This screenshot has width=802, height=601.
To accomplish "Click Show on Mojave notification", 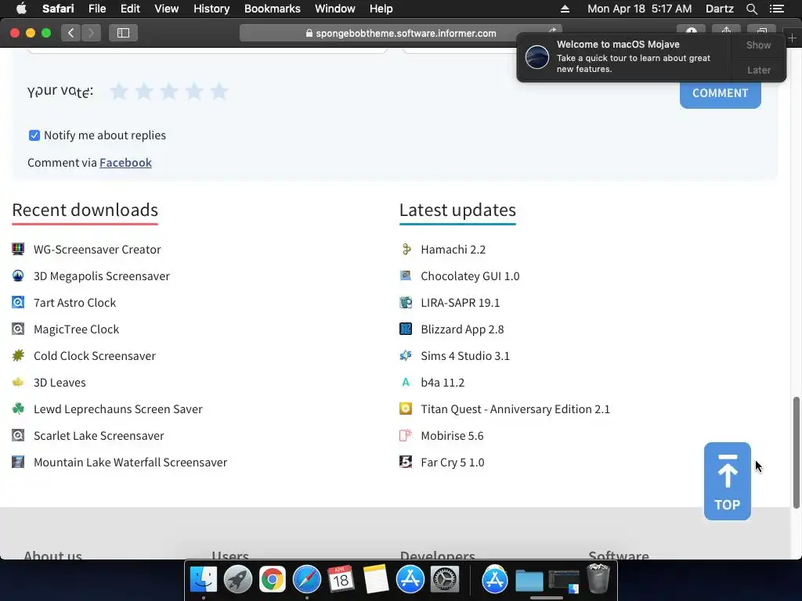I will [x=758, y=45].
